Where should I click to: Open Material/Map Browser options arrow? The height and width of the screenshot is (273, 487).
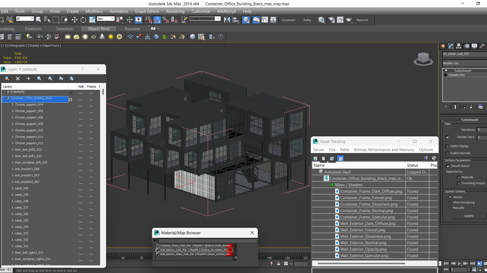(x=155, y=241)
